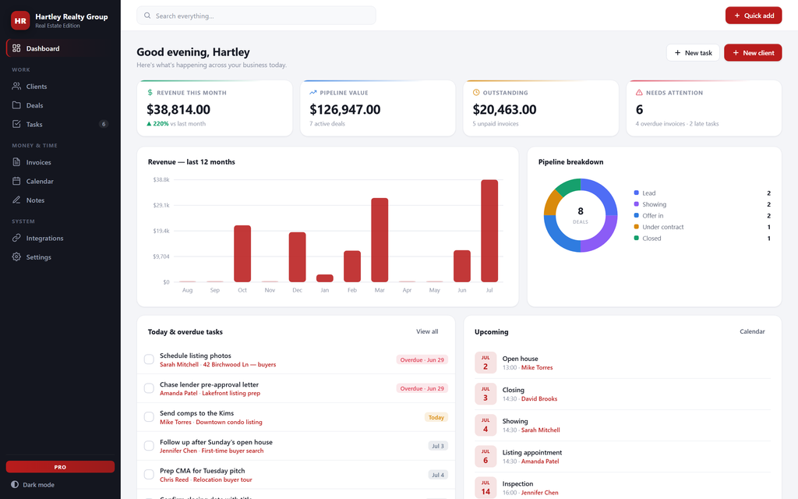The height and width of the screenshot is (499, 798).
Task: Click the Oct revenue bar
Action: tap(242, 253)
